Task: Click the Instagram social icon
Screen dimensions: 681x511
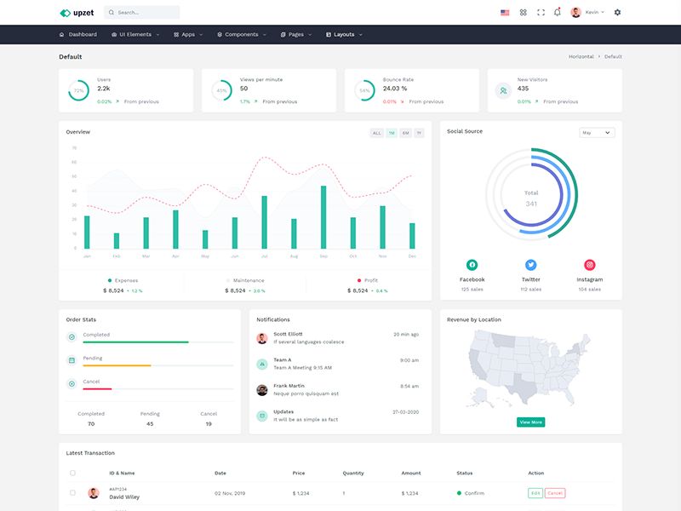Action: [x=589, y=265]
